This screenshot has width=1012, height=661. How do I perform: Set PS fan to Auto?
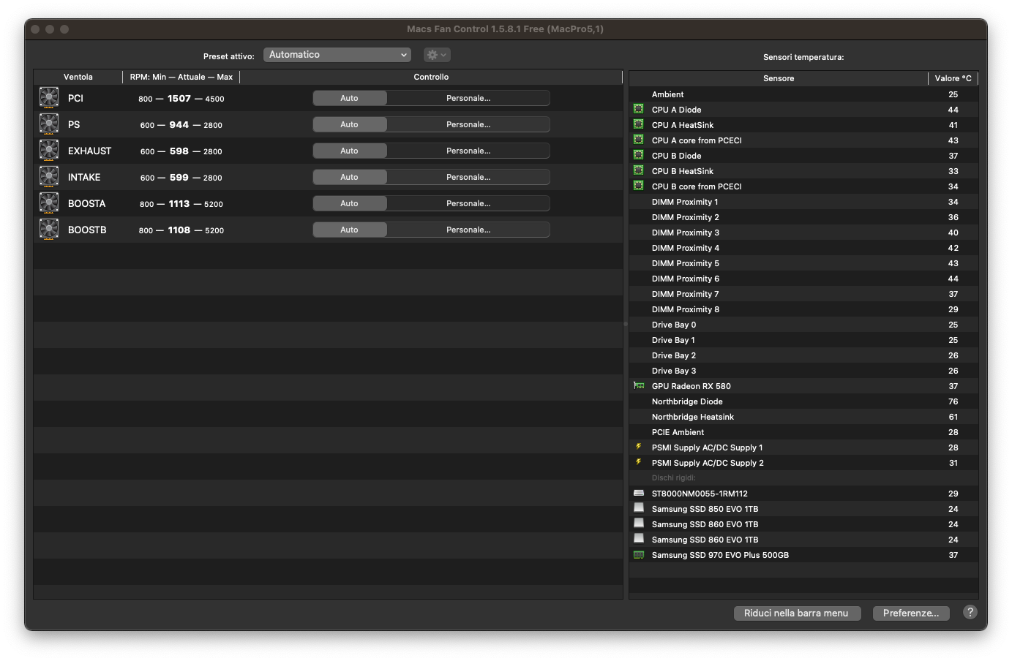tap(349, 124)
